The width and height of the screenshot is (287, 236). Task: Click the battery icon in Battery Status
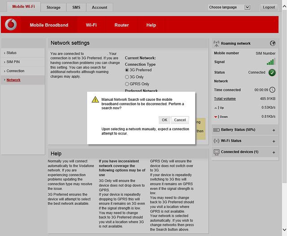(x=216, y=130)
